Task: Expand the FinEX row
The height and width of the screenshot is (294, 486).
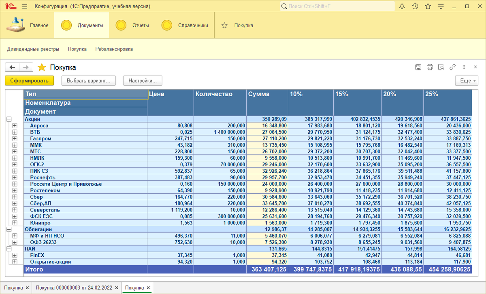Action: tap(15, 255)
